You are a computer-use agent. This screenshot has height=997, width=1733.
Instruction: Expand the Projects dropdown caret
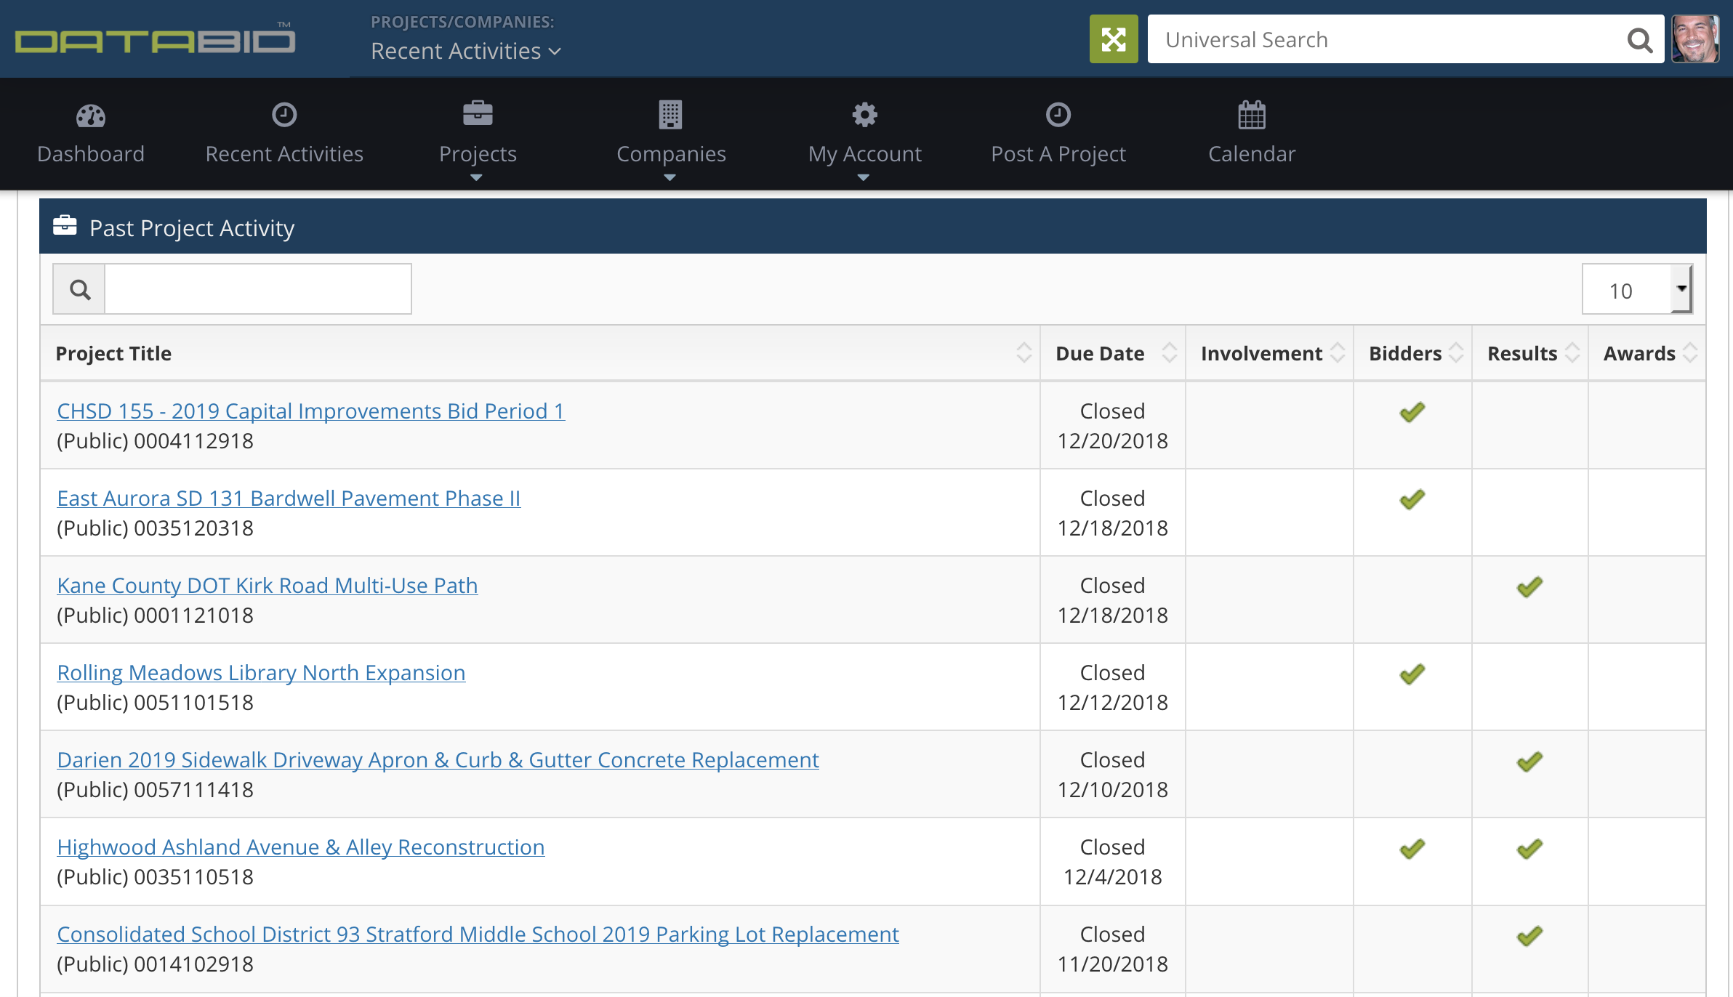pos(476,177)
